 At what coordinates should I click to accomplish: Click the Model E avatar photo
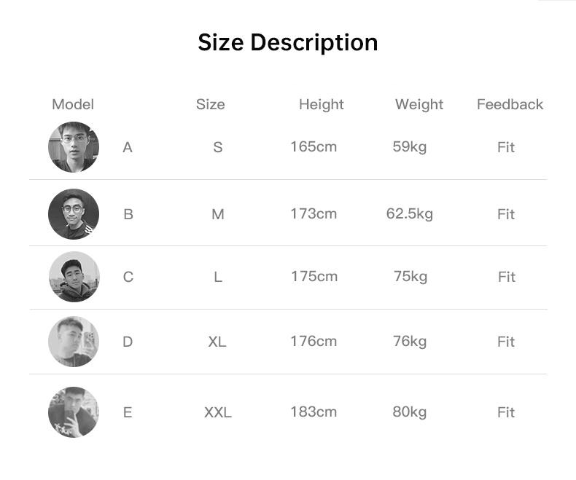coord(74,412)
